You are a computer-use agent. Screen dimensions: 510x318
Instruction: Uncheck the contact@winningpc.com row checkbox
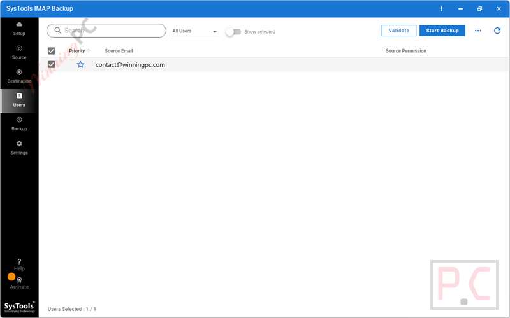tap(52, 64)
